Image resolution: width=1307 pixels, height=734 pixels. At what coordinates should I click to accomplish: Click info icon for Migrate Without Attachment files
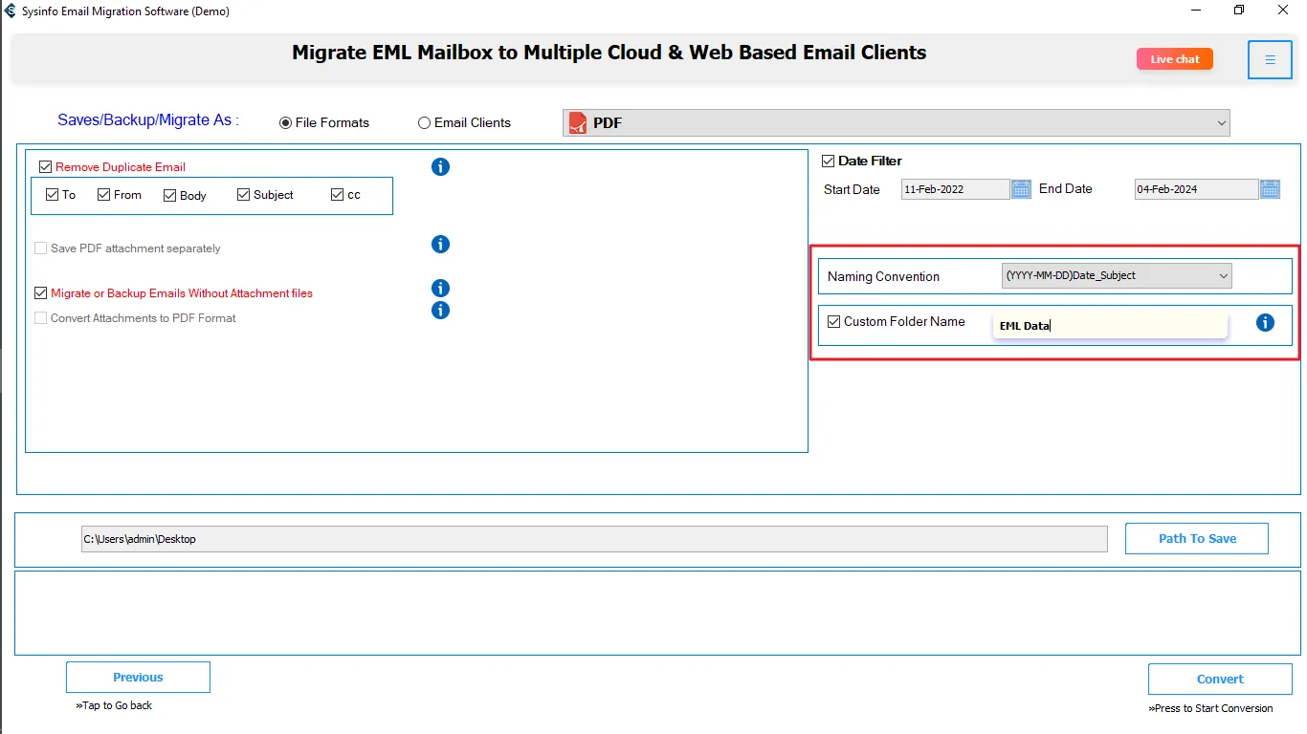point(440,289)
